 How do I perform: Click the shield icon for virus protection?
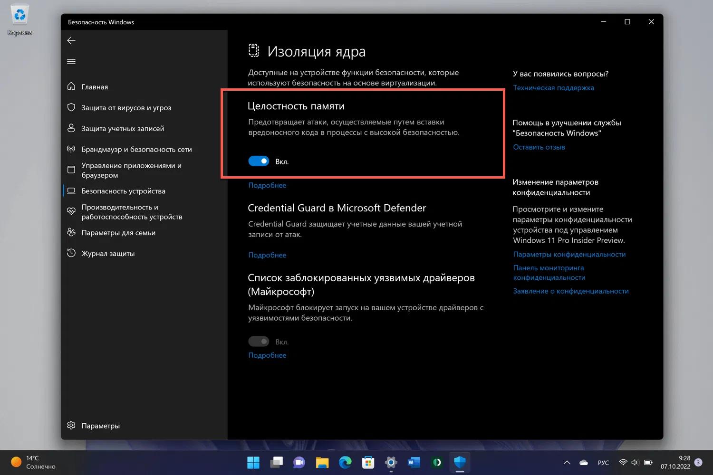(x=71, y=107)
